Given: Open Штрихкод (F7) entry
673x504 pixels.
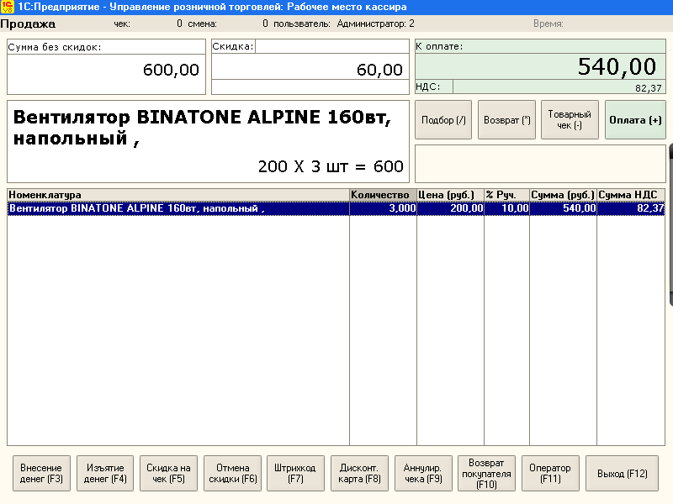Looking at the screenshot, I should point(295,473).
